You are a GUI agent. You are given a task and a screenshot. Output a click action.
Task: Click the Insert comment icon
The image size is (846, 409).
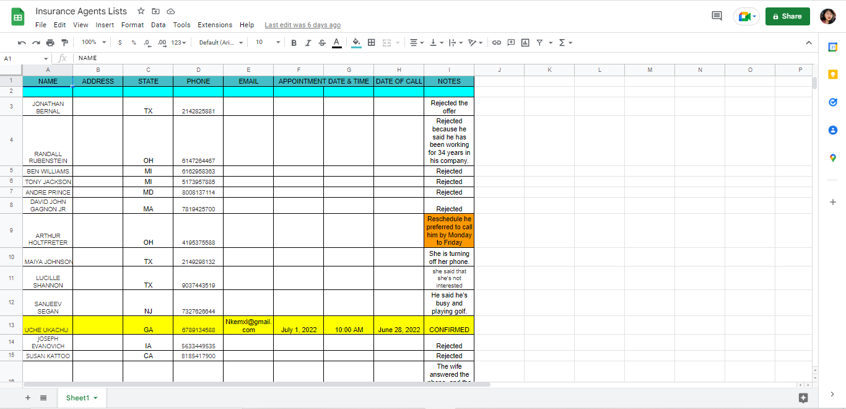pyautogui.click(x=511, y=43)
